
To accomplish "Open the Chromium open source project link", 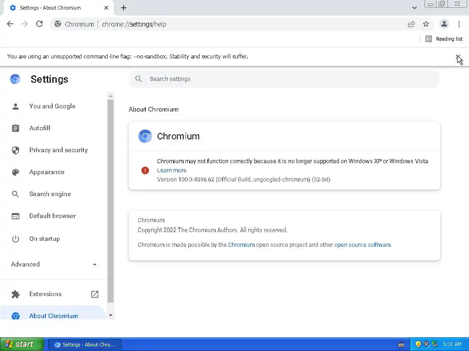I will [241, 245].
